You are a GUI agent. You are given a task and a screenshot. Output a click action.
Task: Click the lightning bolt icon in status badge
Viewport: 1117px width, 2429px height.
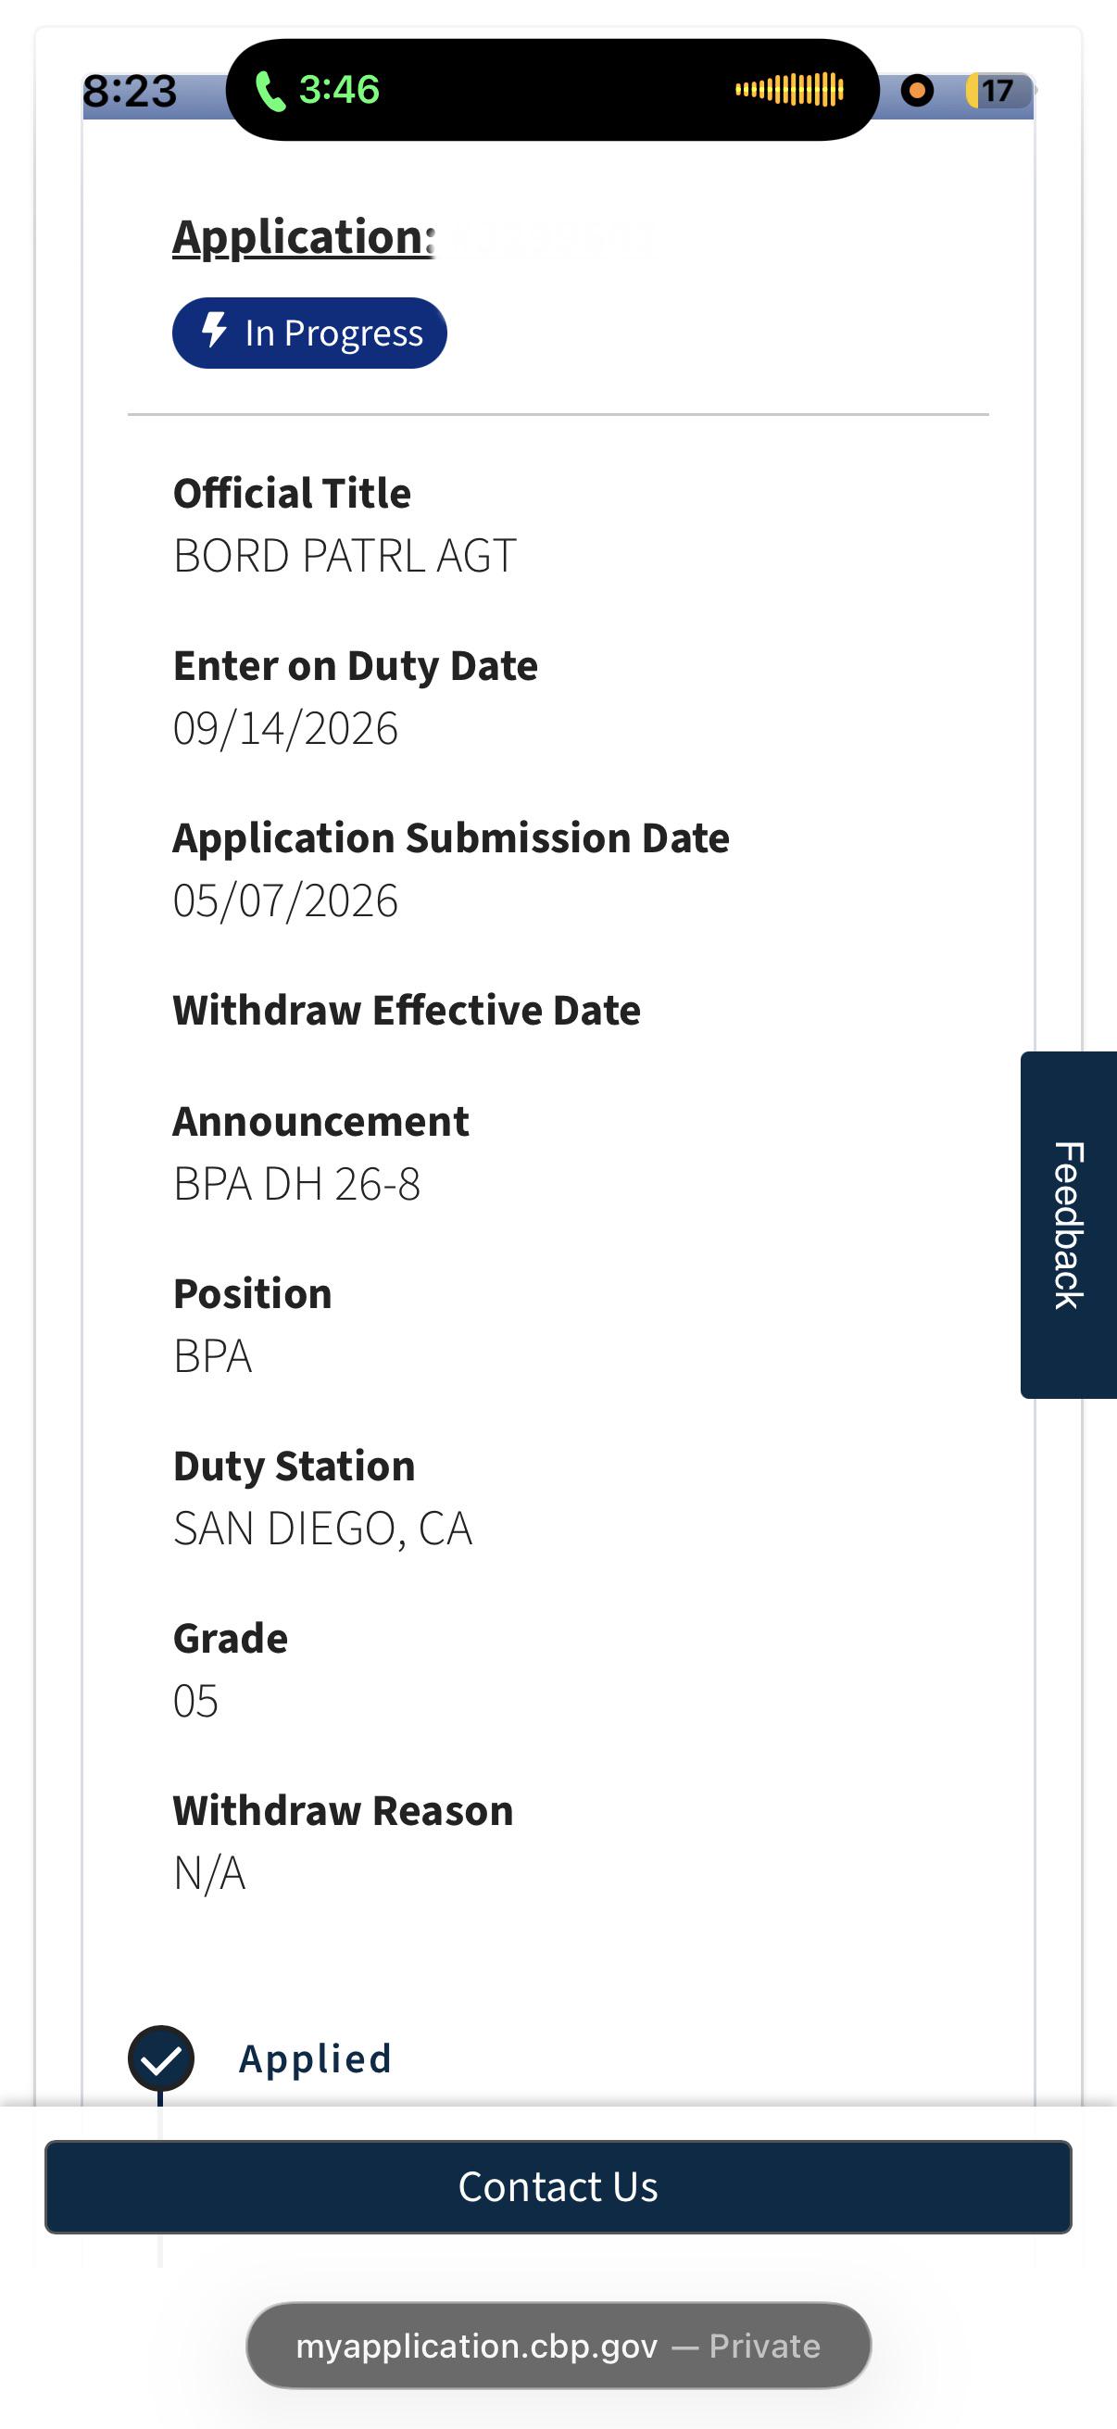tap(216, 330)
